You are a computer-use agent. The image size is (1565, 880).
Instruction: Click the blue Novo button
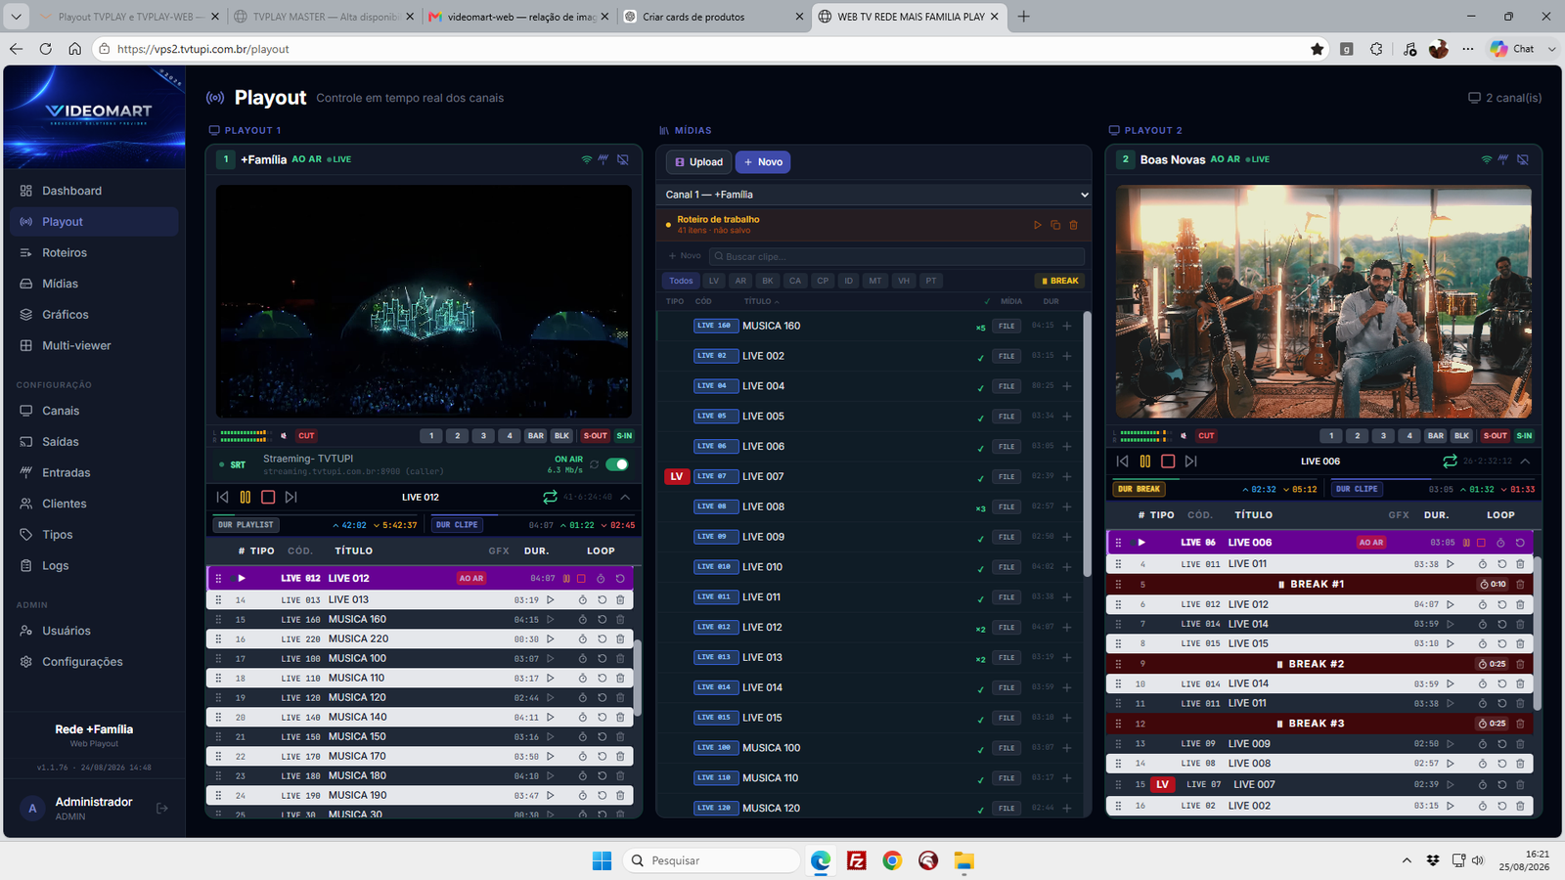763,162
